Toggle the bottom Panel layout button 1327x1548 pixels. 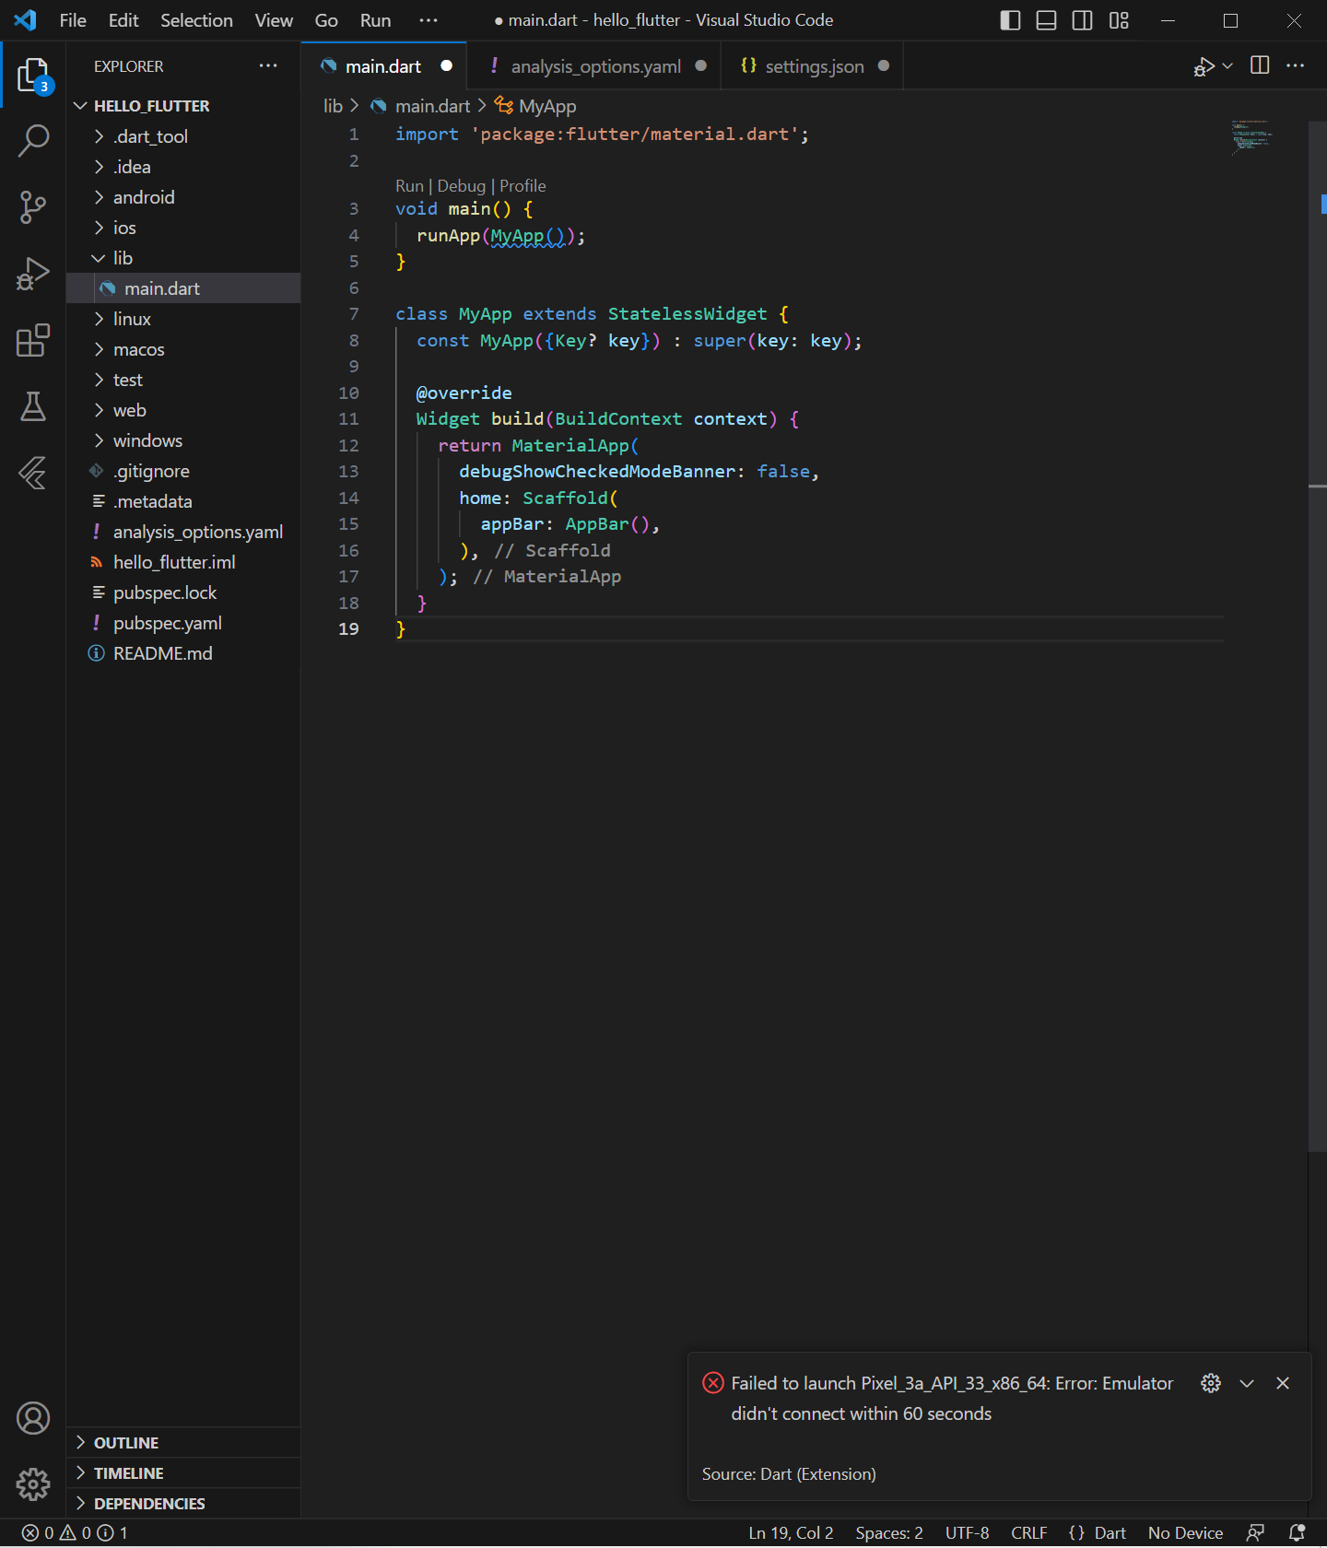[x=1047, y=20]
